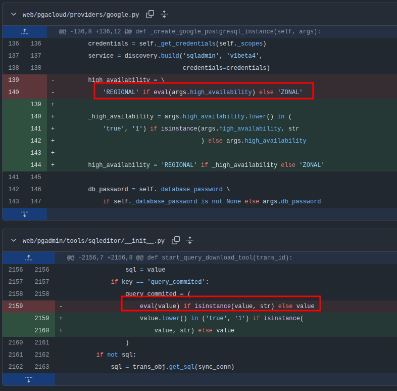The width and height of the screenshot is (397, 391).
Task: Expand lines above hunk at line 136
Action: tap(25, 31)
